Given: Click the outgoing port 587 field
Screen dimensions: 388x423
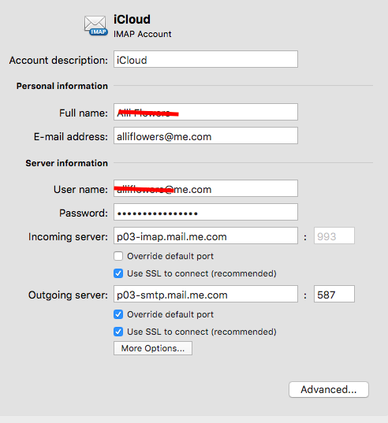Looking at the screenshot, I should pyautogui.click(x=334, y=294).
